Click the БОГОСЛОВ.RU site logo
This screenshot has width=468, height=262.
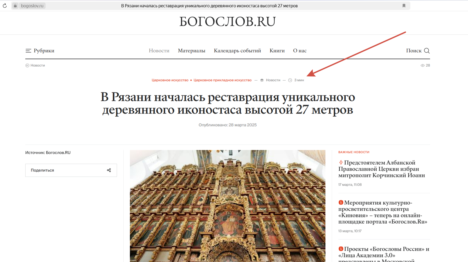click(227, 22)
